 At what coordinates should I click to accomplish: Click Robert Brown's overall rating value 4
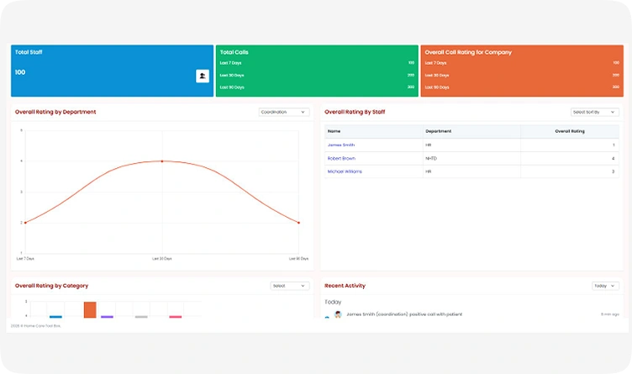(x=613, y=158)
